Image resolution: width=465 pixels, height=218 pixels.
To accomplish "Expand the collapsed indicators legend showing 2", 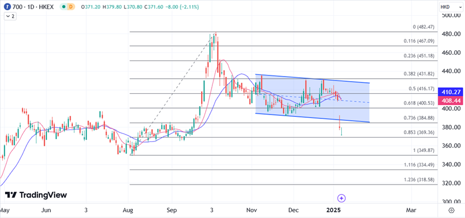I will pyautogui.click(x=10, y=16).
